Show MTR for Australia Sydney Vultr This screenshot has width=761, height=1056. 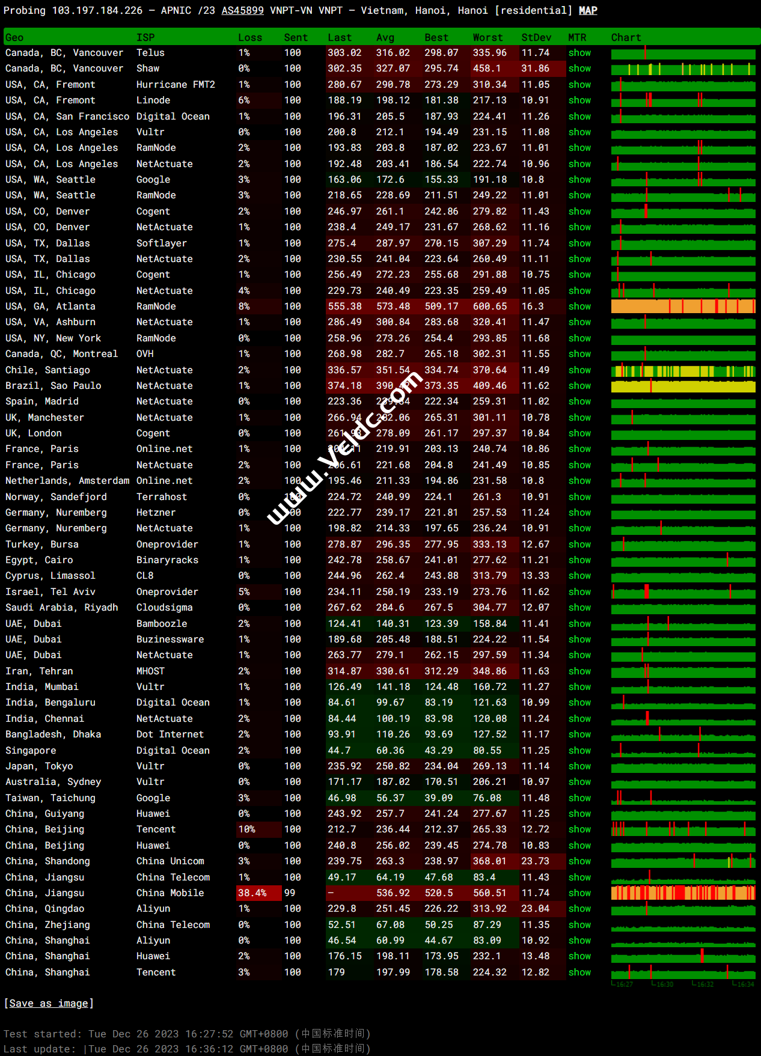tap(579, 782)
